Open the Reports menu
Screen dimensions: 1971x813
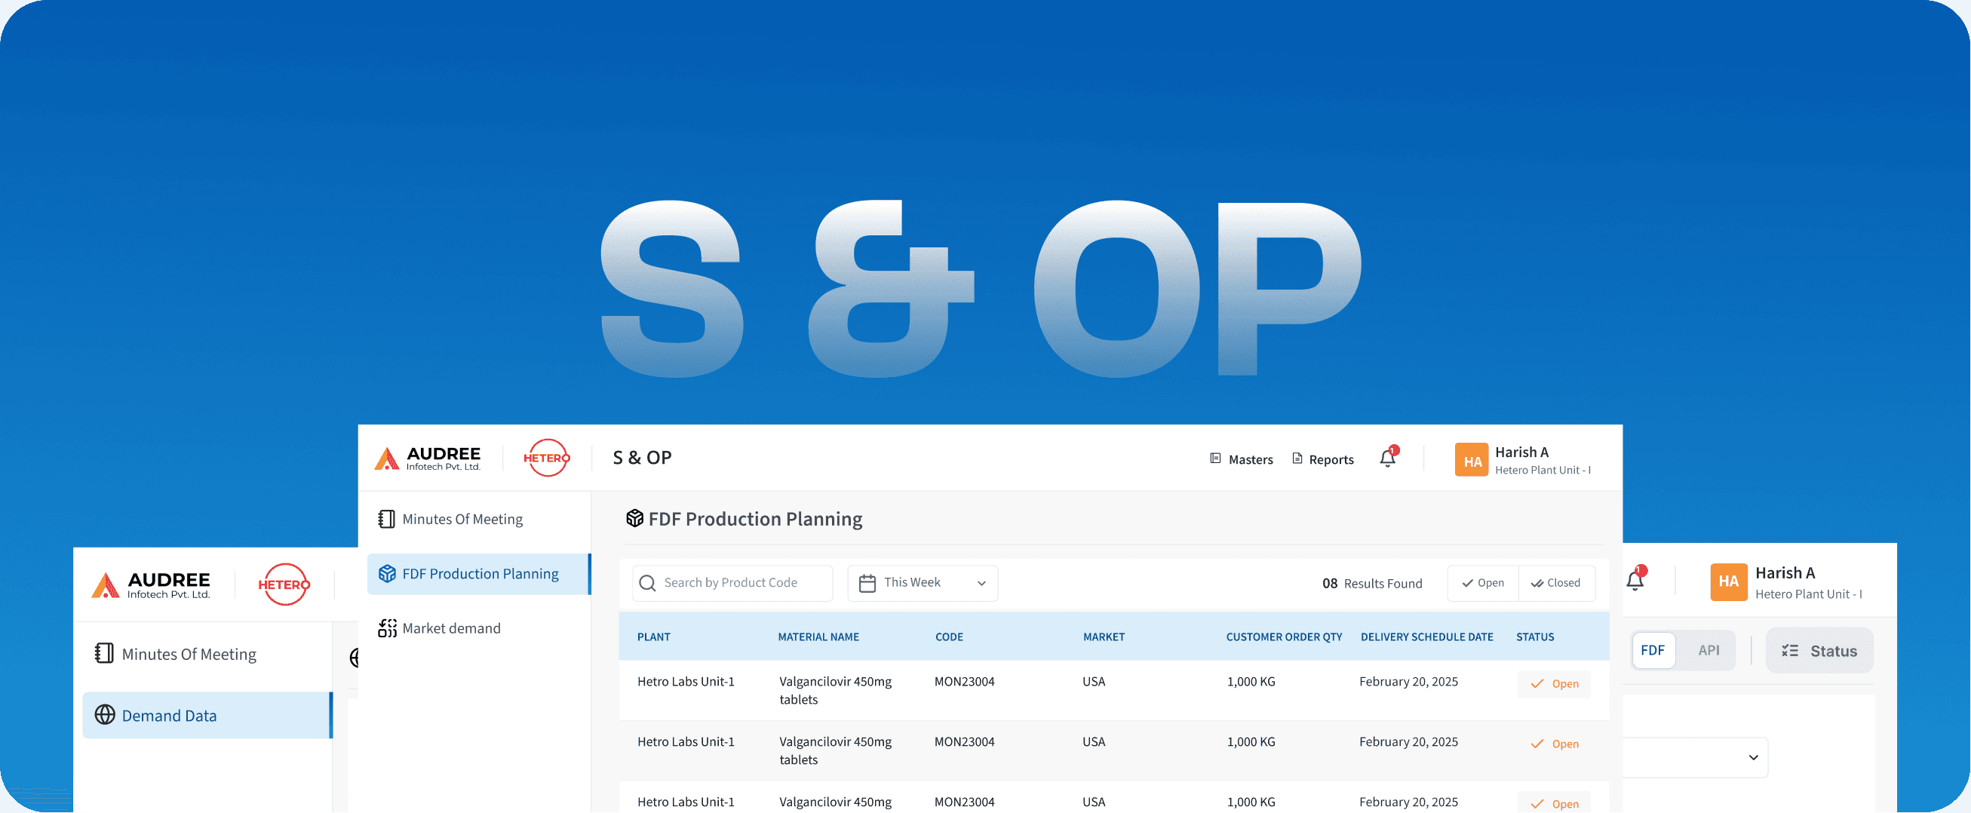pyautogui.click(x=1322, y=459)
